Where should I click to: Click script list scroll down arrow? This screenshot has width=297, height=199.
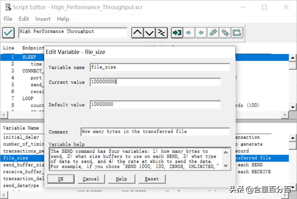pos(293,107)
